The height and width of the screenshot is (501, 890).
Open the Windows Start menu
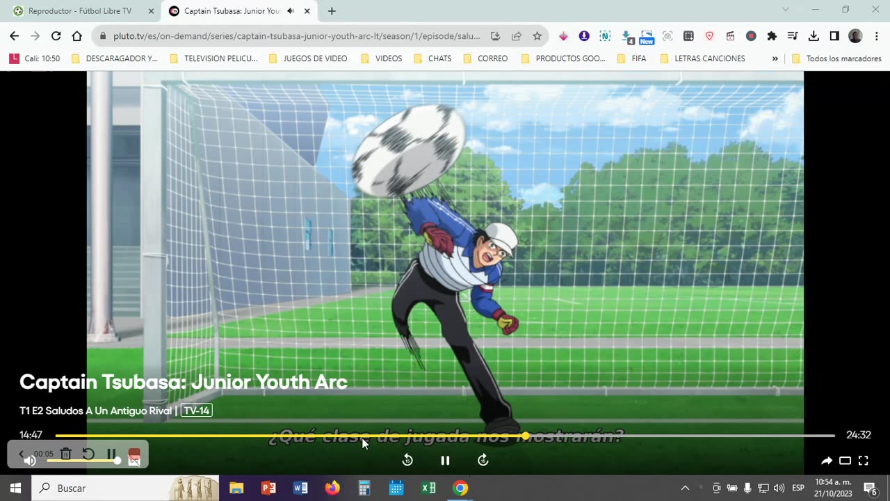tap(15, 488)
